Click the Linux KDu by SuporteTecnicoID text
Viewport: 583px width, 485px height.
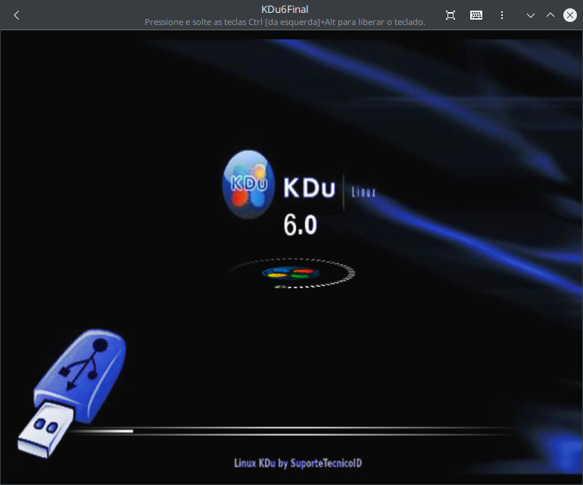coord(292,462)
